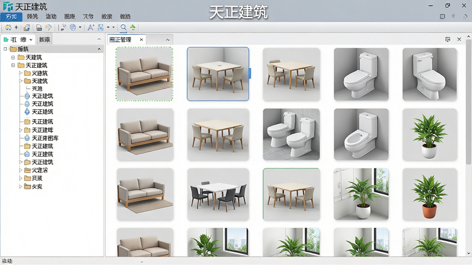Select the letter A text tool icon
The image size is (472, 265).
91,28
